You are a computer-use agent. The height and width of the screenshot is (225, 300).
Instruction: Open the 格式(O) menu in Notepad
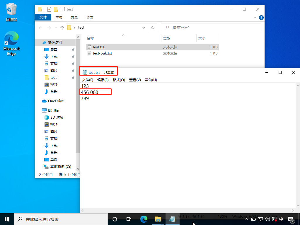119,80
